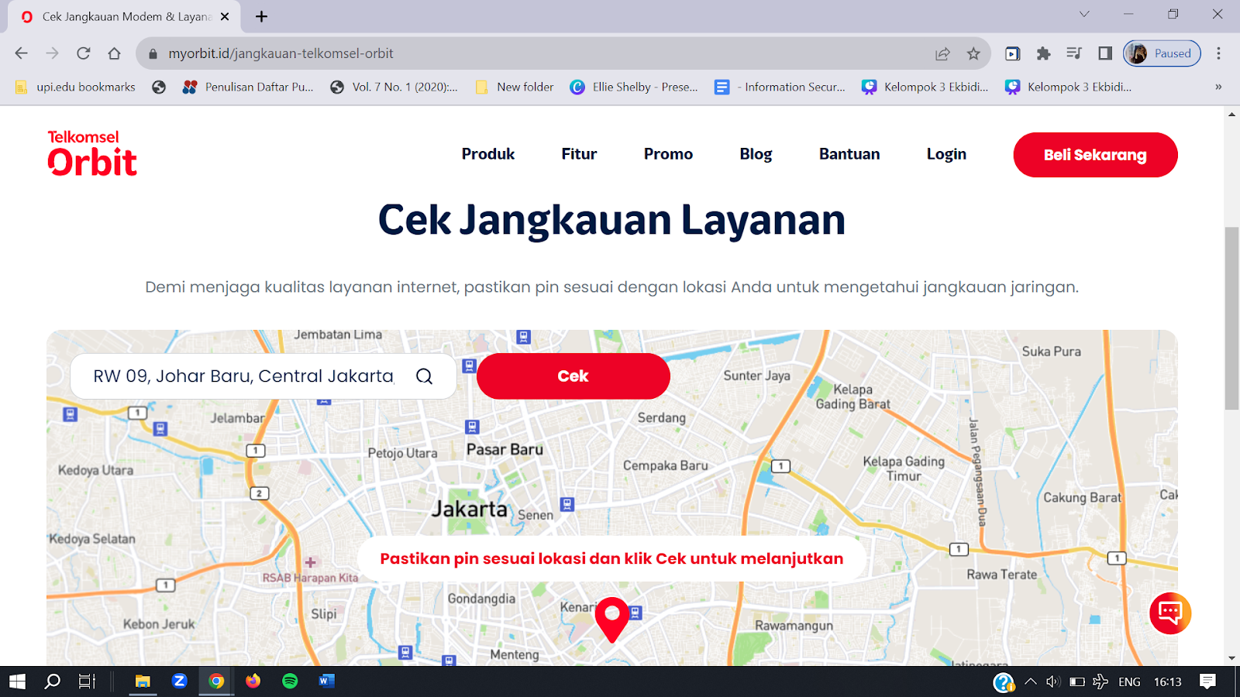Click the red Cek button
1240x697 pixels.
[573, 376]
